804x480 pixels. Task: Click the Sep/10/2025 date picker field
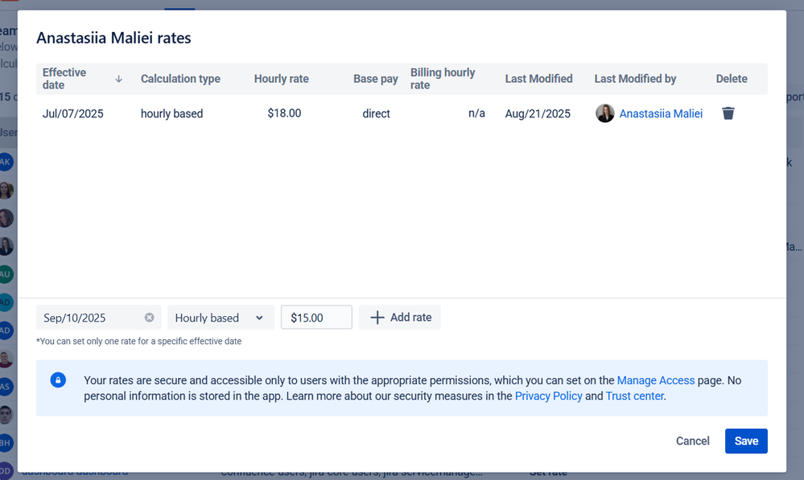tap(89, 318)
